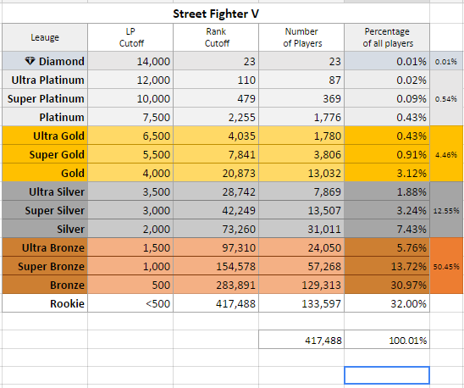The width and height of the screenshot is (464, 388).
Task: Click rank cutoff cell 479
Action: click(x=216, y=98)
